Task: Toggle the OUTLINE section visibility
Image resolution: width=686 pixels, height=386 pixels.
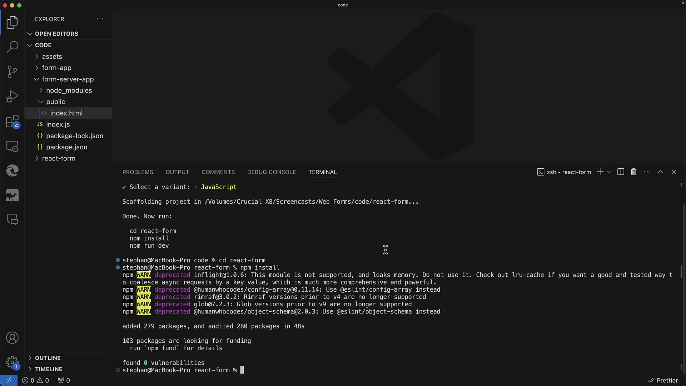Action: (x=48, y=357)
